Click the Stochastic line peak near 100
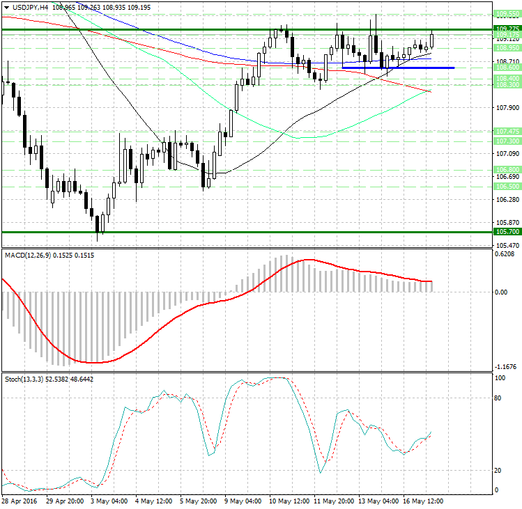Viewport: 522px width, 509px height. point(276,378)
